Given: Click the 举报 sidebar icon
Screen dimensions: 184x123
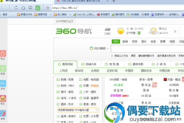Looking at the screenshot, I should (3, 113).
